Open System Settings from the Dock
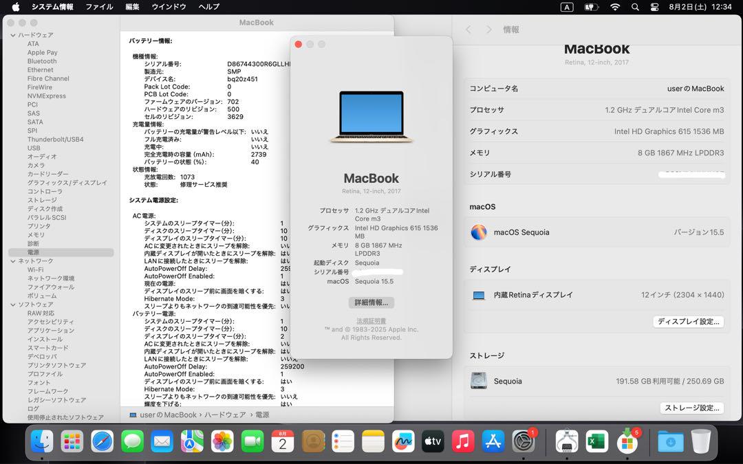 [524, 442]
